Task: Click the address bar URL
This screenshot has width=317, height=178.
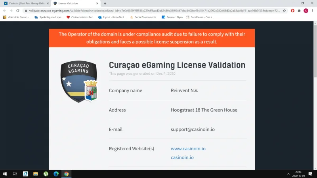Action: [x=155, y=11]
